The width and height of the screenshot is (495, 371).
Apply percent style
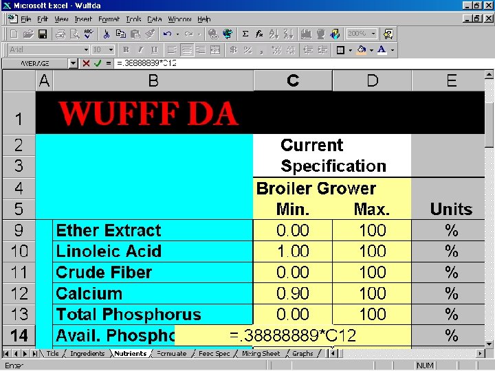click(247, 50)
